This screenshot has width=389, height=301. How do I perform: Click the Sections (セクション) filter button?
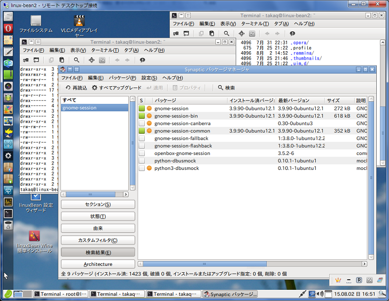tap(98, 204)
